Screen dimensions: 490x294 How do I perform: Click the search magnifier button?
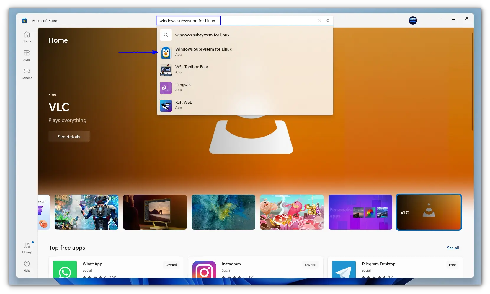pyautogui.click(x=328, y=21)
